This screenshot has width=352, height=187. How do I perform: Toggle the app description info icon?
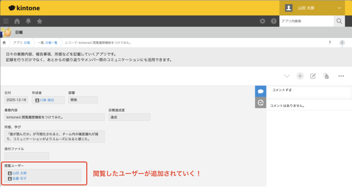pyautogui.click(x=342, y=42)
